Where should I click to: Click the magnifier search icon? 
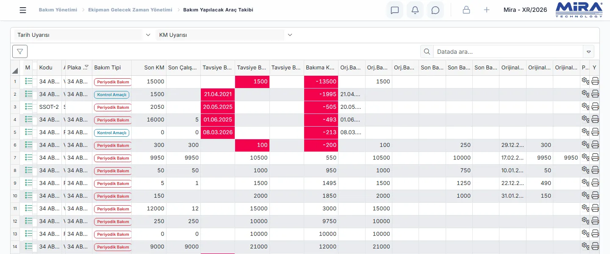tap(427, 52)
